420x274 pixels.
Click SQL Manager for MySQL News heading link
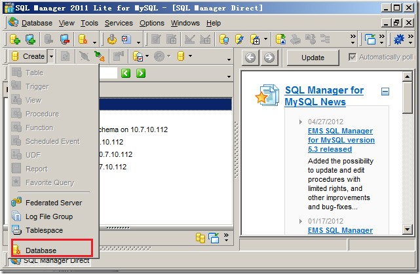324,96
